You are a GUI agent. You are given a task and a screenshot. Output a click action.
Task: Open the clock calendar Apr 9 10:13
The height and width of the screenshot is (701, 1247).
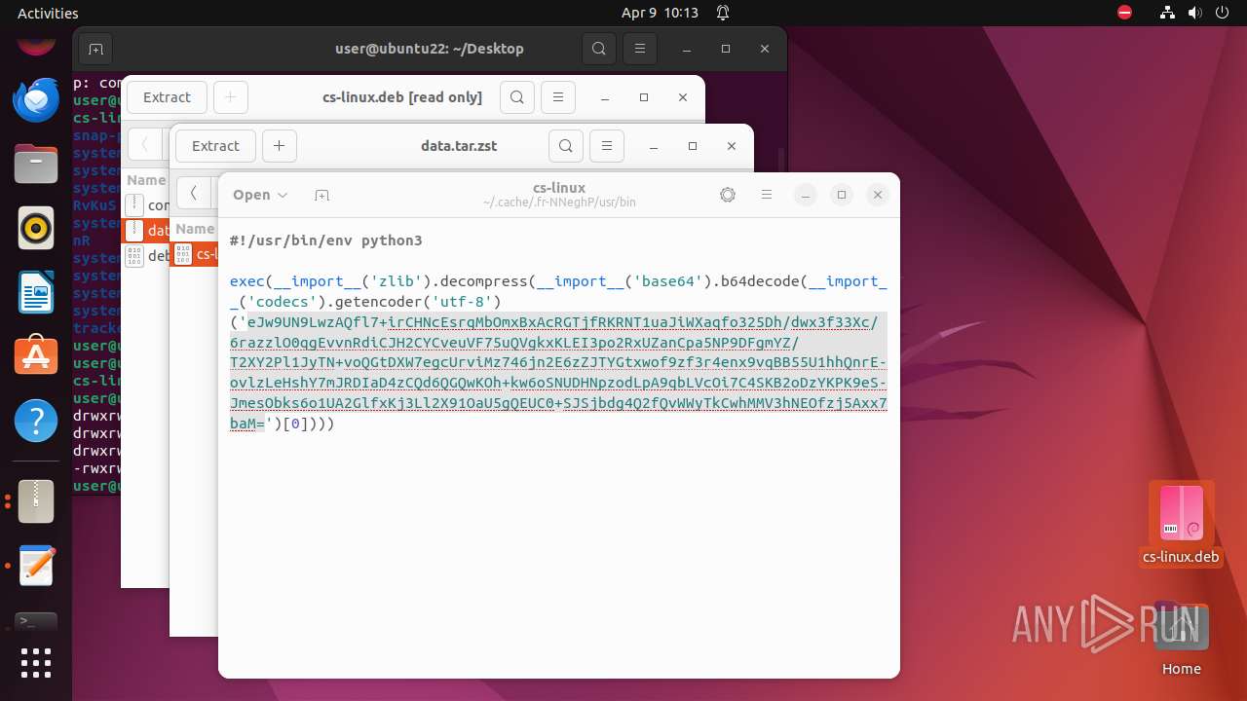660,13
